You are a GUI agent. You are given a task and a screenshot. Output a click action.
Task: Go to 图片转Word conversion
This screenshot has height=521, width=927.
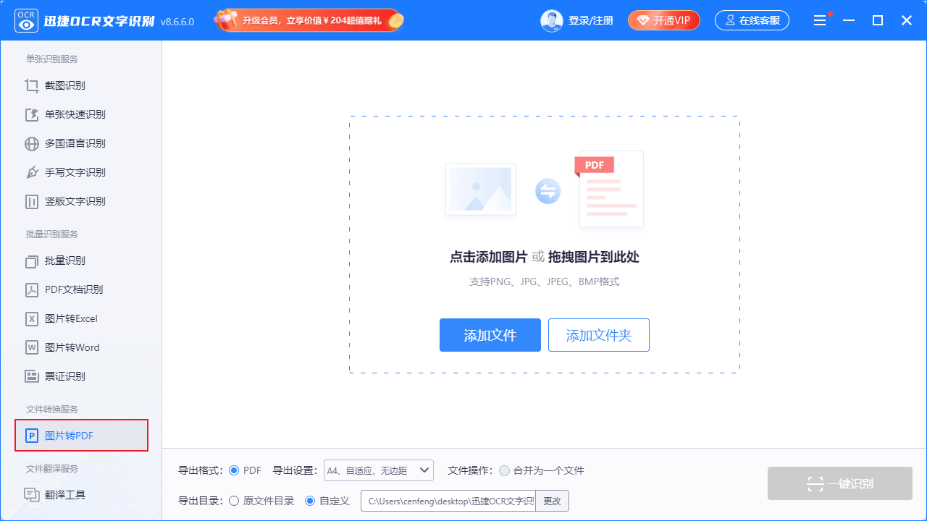81,347
